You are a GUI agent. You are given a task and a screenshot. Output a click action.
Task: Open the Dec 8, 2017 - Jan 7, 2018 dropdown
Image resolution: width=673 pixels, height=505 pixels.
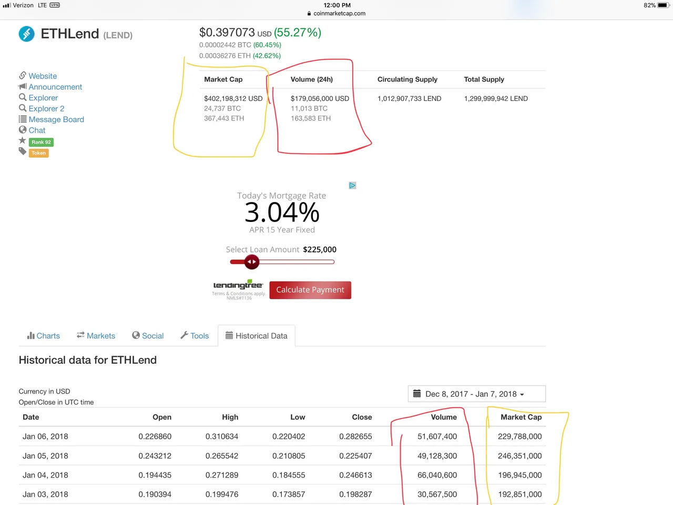point(477,394)
